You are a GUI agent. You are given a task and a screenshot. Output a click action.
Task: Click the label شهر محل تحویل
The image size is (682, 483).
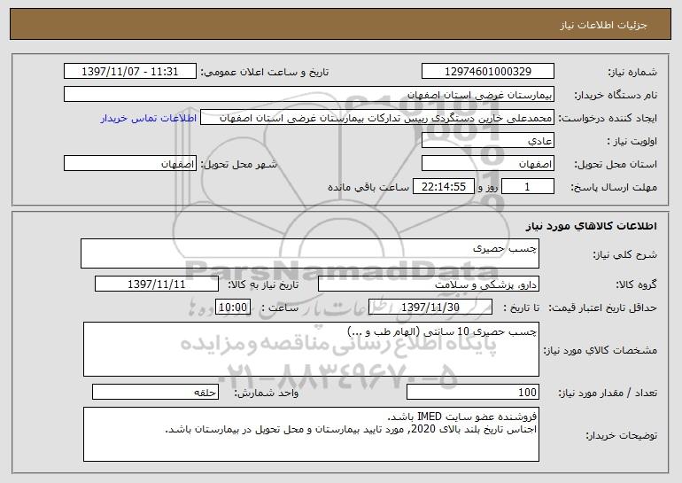point(238,164)
